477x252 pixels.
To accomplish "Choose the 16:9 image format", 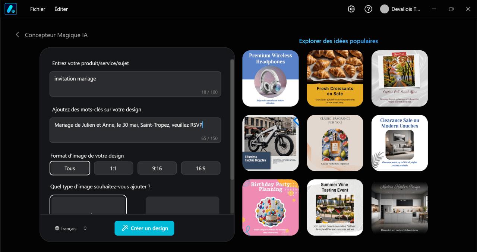I will pyautogui.click(x=200, y=168).
